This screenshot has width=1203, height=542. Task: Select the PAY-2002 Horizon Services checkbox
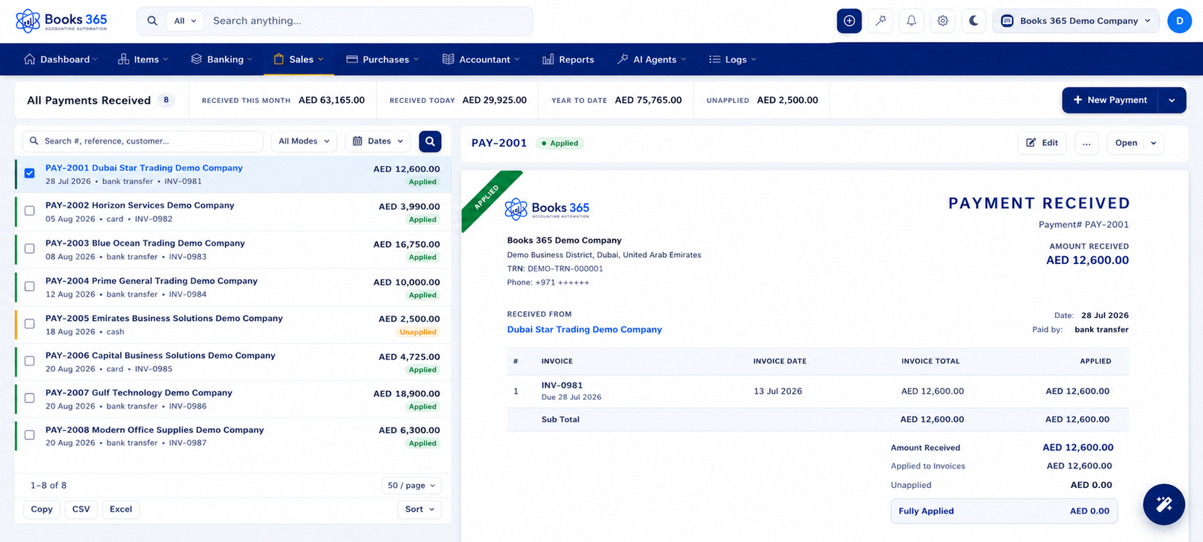[x=29, y=211]
